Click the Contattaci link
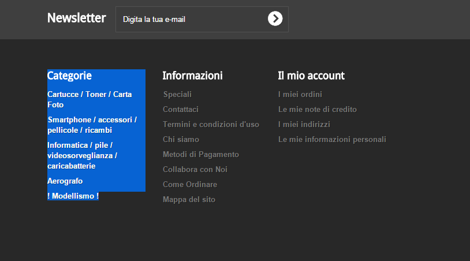 tap(181, 109)
